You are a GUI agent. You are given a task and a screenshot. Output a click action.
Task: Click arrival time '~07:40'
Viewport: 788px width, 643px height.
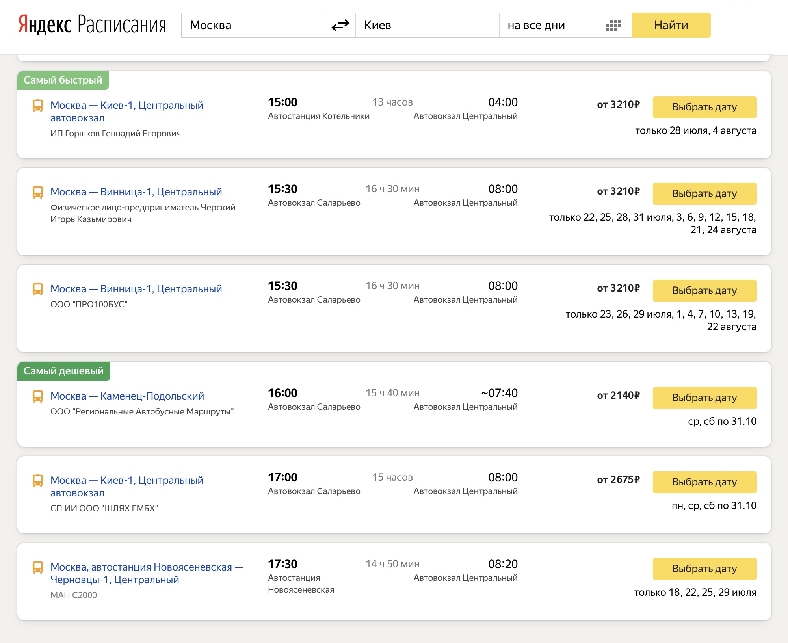click(499, 393)
